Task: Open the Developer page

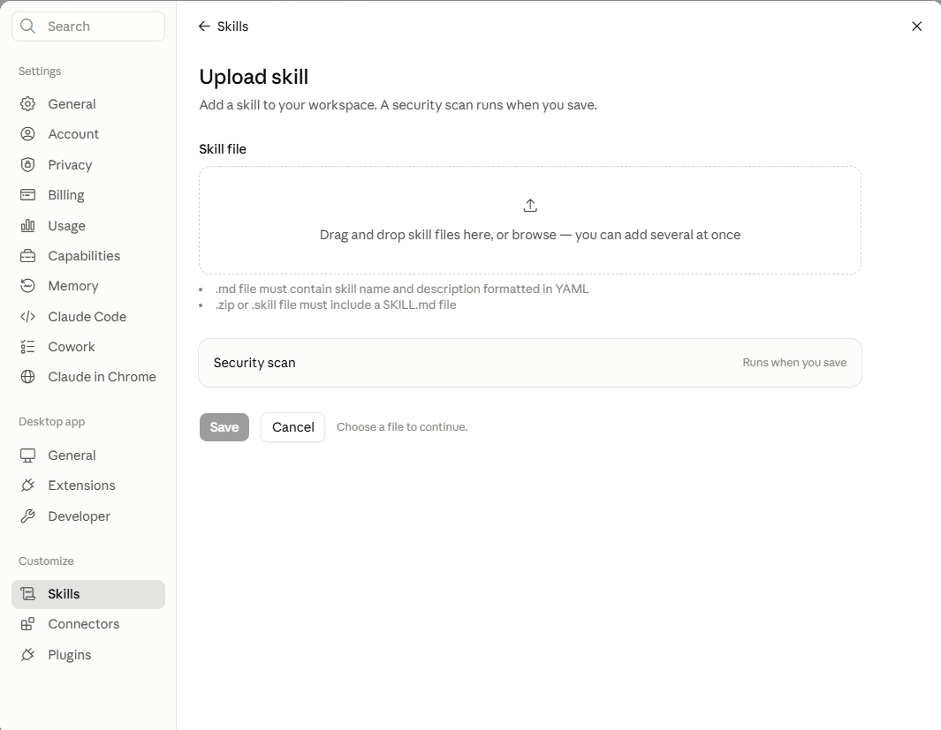Action: pyautogui.click(x=88, y=516)
